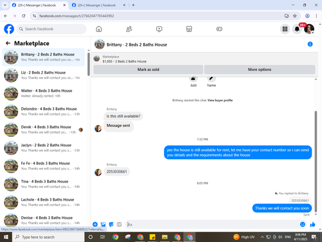
Task: Open Tina - 4 Beds 3 Baths conversation
Action: 43,184
